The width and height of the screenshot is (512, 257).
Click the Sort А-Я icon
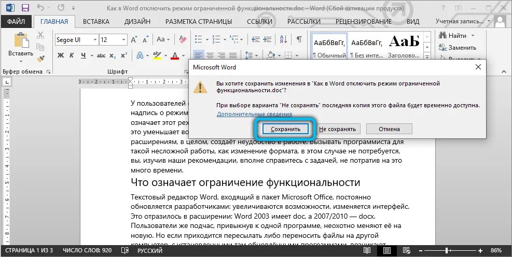[x=283, y=39]
